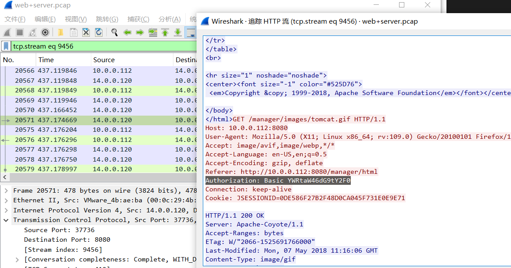Collapse the Transmission Control Protocol section
Viewport: 511px width, 268px height.
6,220
